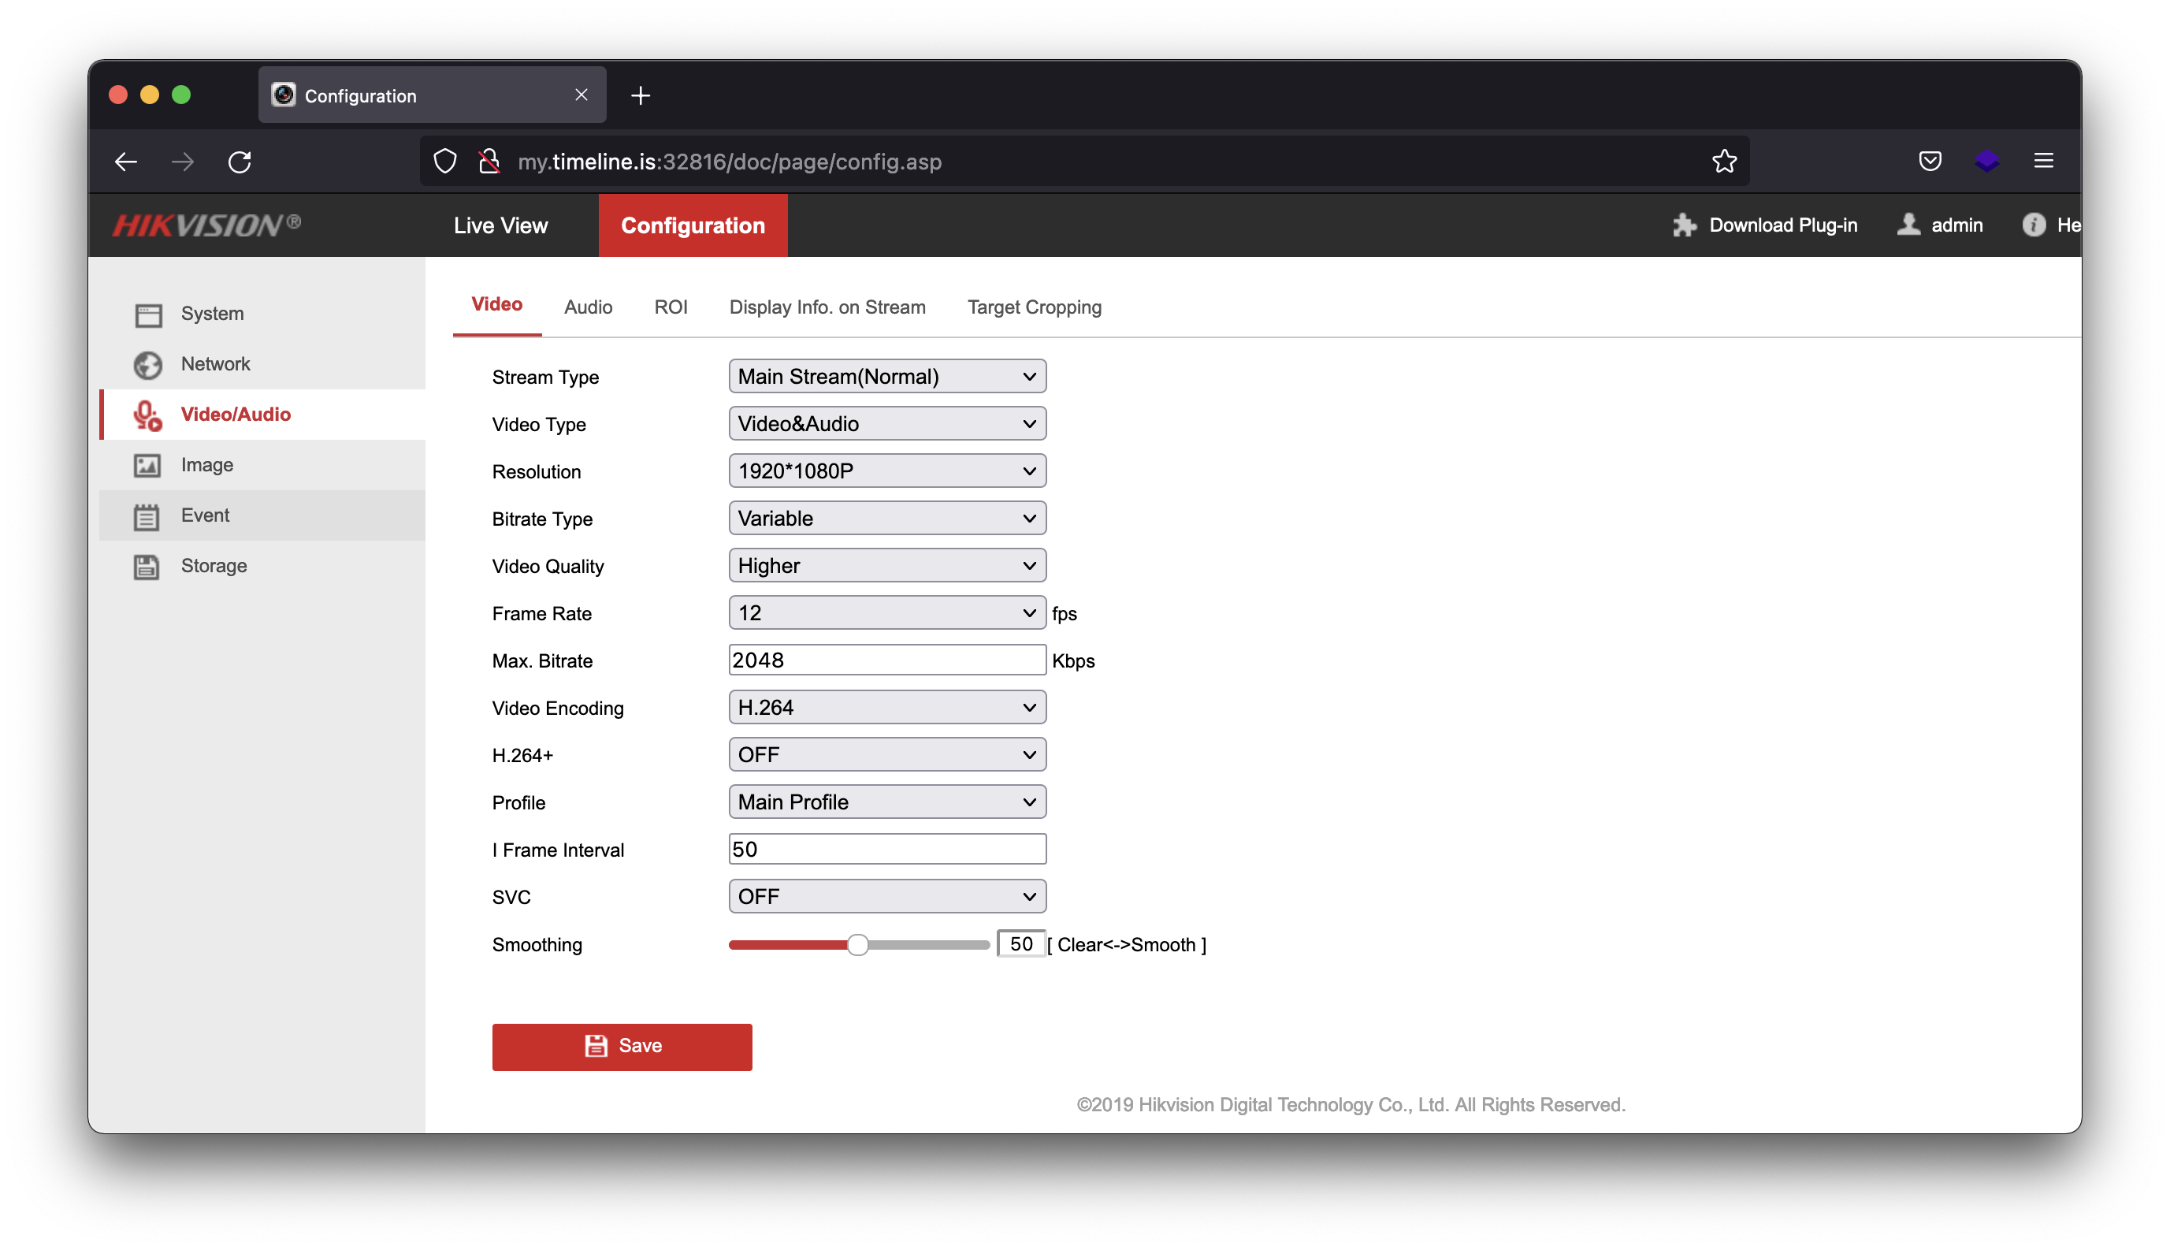The height and width of the screenshot is (1250, 2170).
Task: Click the Save button
Action: (x=621, y=1046)
